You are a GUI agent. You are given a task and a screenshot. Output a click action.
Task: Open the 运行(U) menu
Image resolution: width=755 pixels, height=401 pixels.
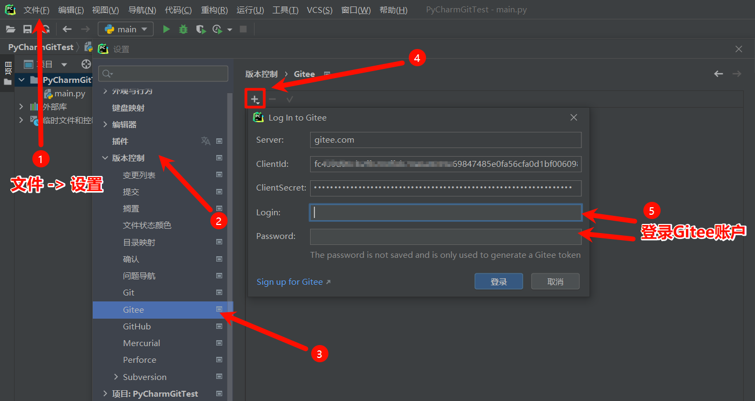(250, 10)
